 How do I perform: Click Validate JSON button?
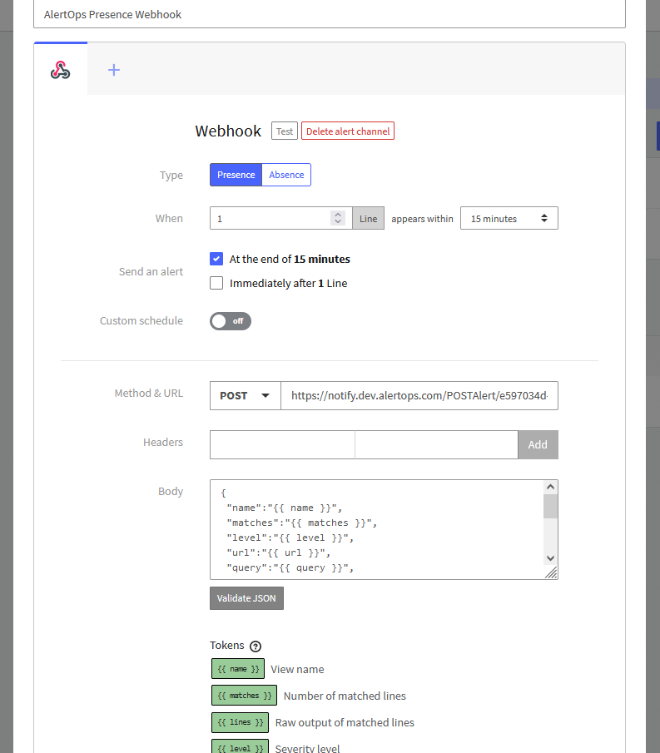(x=246, y=598)
